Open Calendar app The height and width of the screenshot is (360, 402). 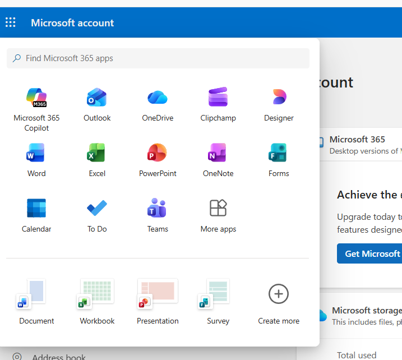point(36,215)
